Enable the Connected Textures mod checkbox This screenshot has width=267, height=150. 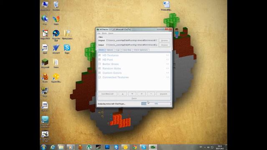coord(100,77)
